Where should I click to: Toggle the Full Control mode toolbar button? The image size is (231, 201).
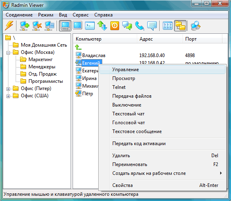pos(65,26)
